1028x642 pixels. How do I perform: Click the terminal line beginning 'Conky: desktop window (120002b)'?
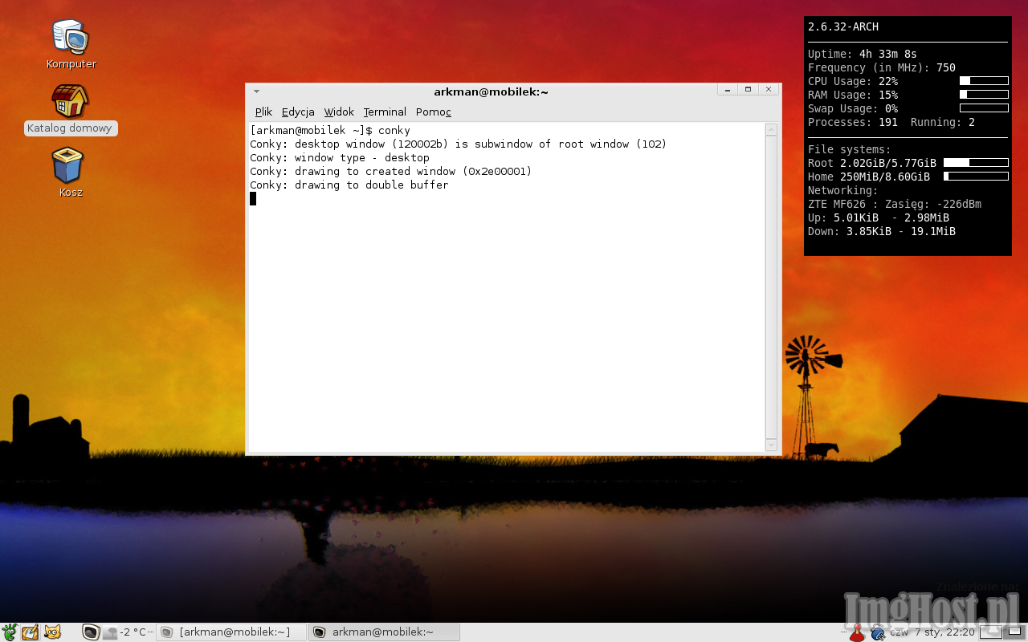459,144
